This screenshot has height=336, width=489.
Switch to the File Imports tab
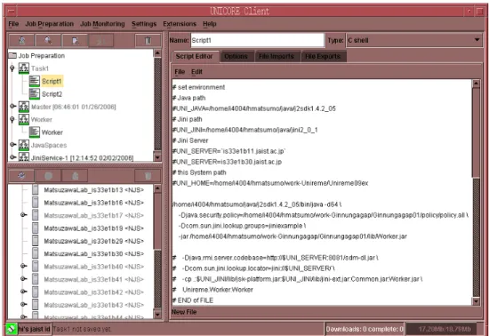(x=277, y=56)
